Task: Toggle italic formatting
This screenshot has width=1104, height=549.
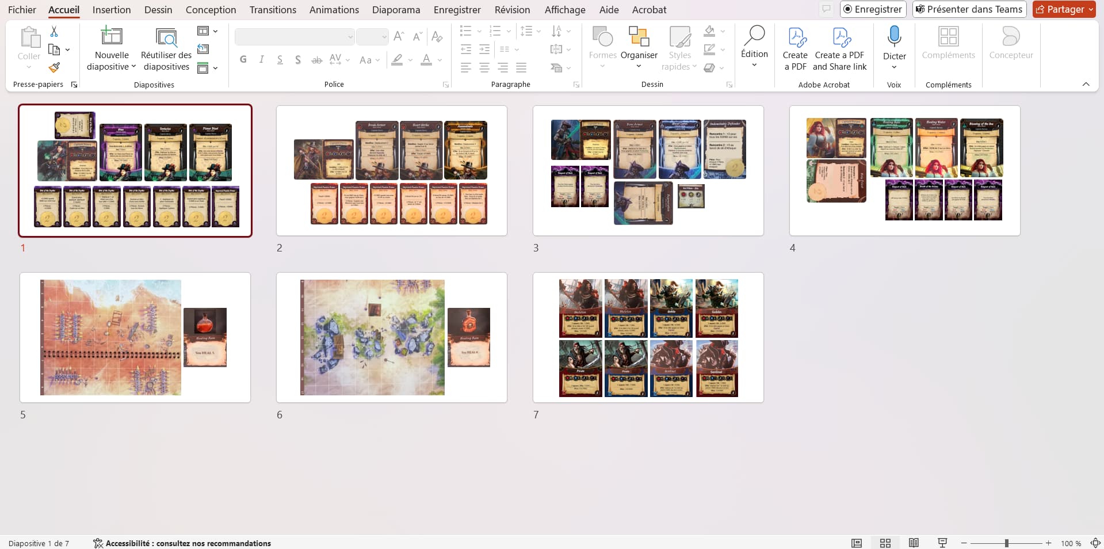Action: (262, 59)
